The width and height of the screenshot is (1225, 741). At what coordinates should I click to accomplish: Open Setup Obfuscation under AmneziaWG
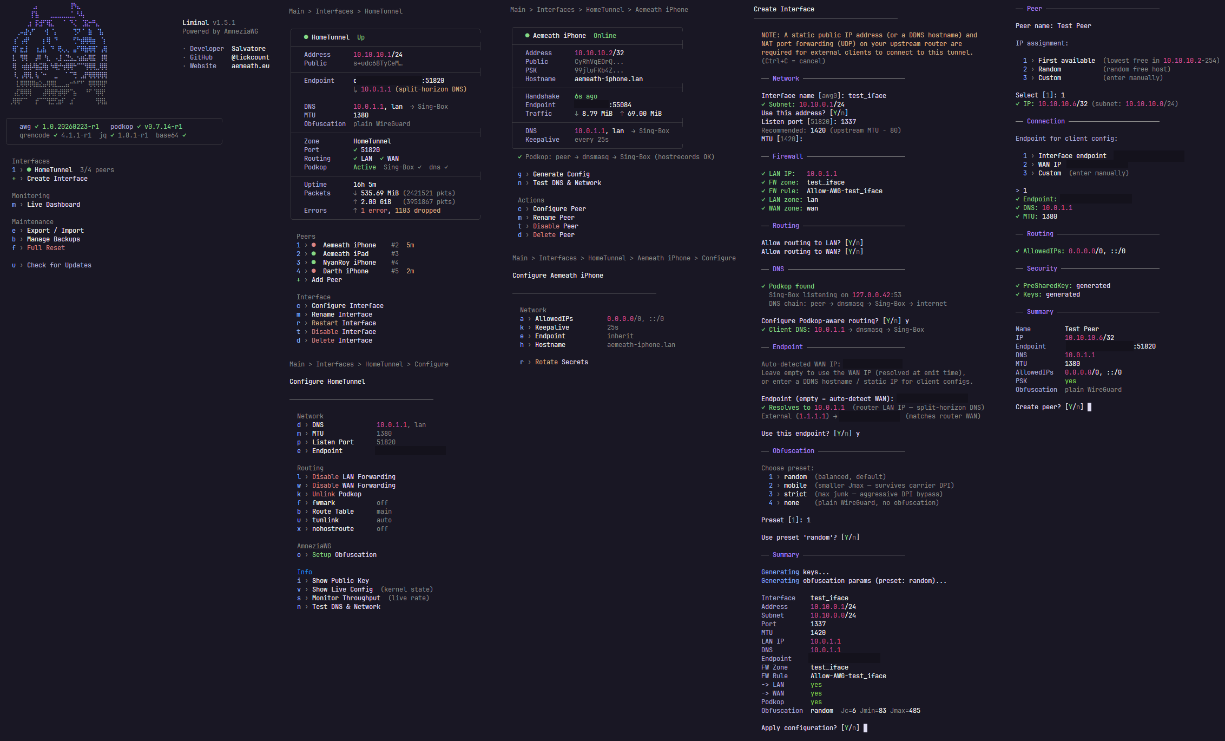coord(337,555)
